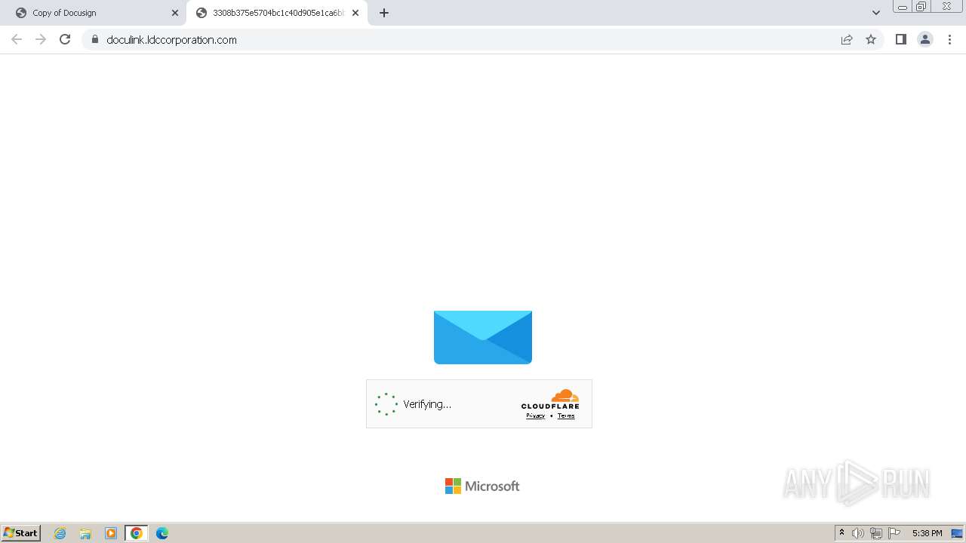The height and width of the screenshot is (543, 966).
Task: Launch Internet Explorer from the taskbar
Action: tap(60, 533)
